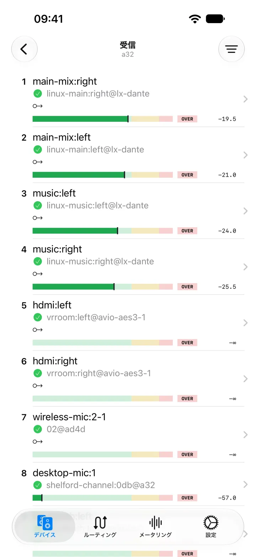Open music:right details via chevron

tap(245, 267)
